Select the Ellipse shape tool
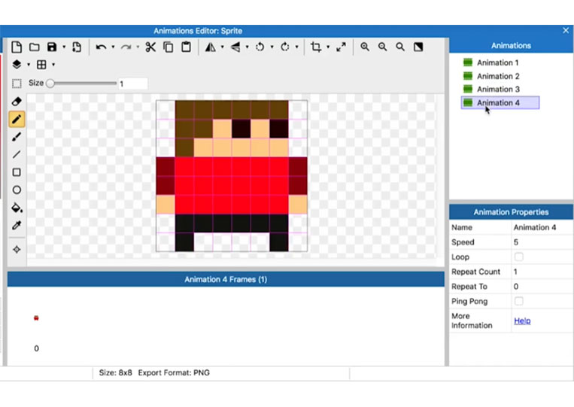Viewport: 574px width, 407px height. (x=17, y=190)
